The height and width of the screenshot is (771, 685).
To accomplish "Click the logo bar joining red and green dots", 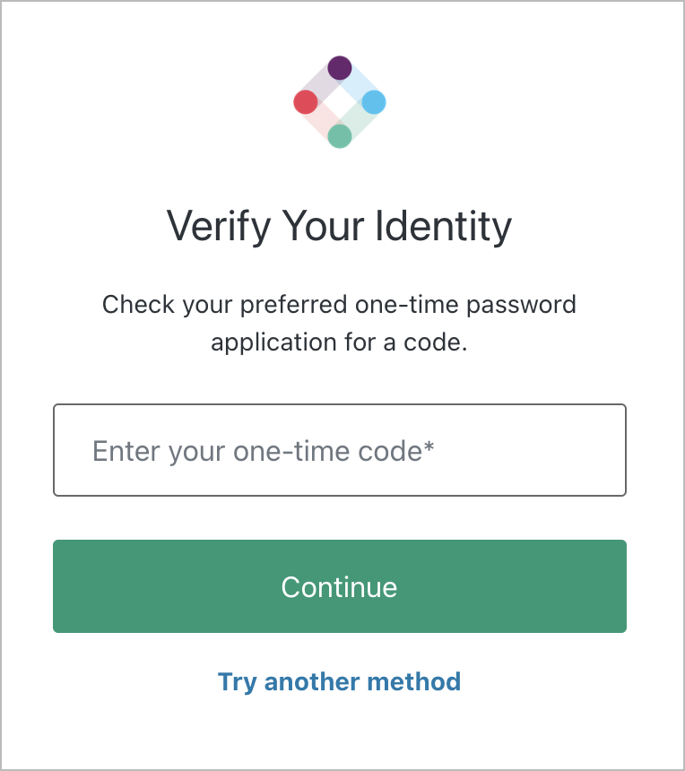I will click(322, 120).
